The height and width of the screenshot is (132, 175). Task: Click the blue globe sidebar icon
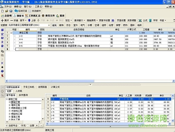(2, 71)
